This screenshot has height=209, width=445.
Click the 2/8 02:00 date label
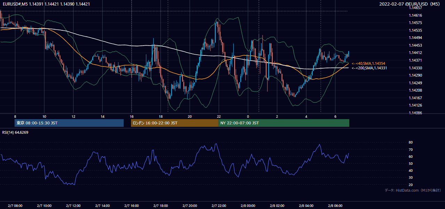(277, 206)
